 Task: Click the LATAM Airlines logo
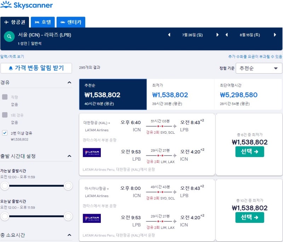click(91, 153)
